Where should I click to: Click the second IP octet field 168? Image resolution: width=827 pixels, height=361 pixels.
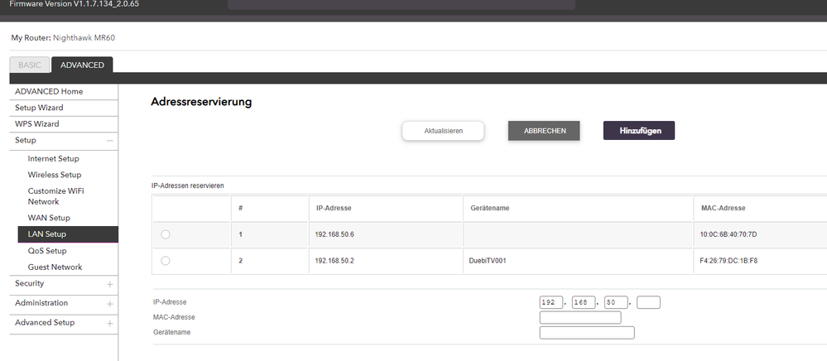[x=584, y=302]
